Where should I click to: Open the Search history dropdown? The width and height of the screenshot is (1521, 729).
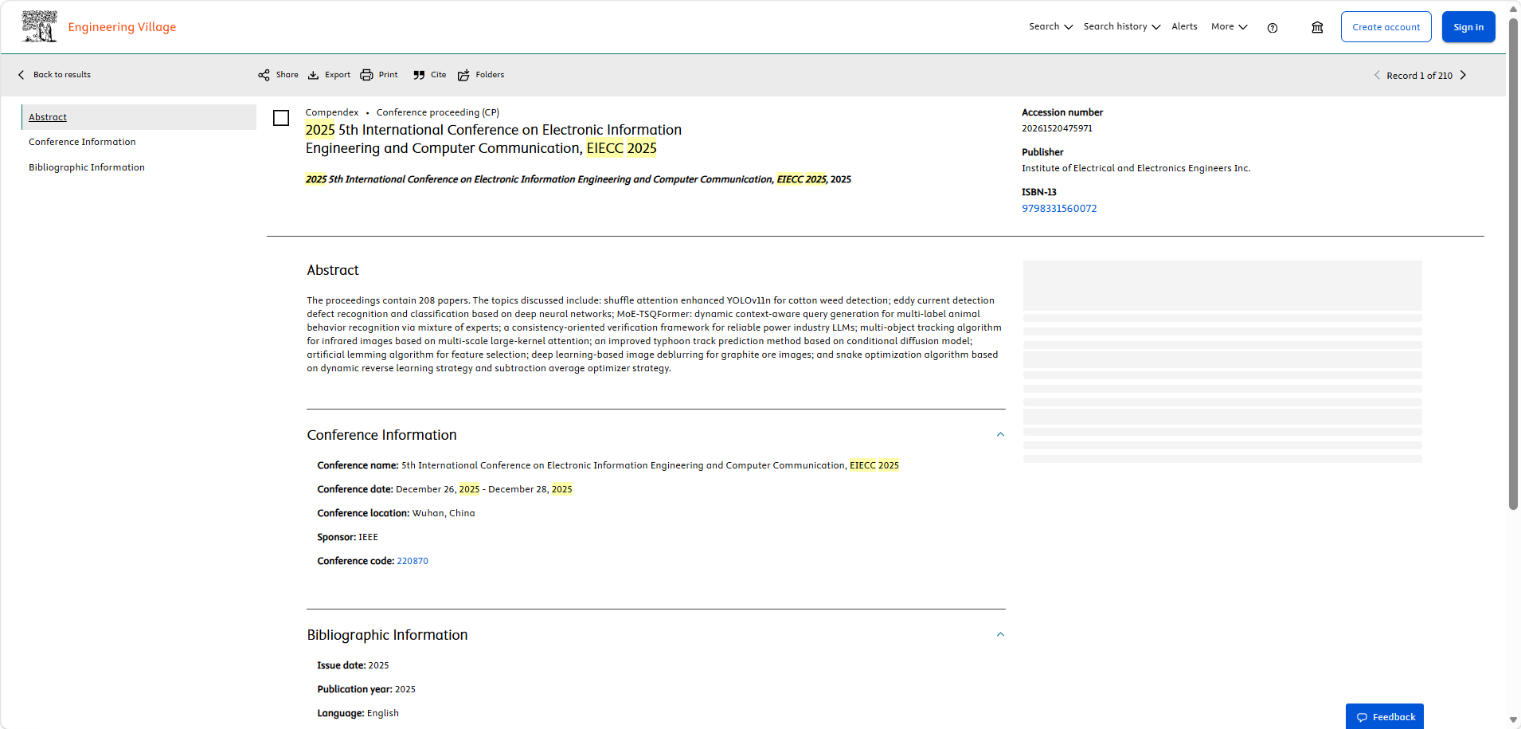click(1122, 26)
